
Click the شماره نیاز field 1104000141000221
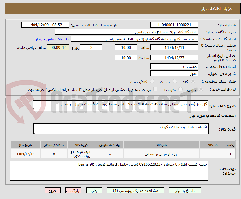(x=174, y=25)
